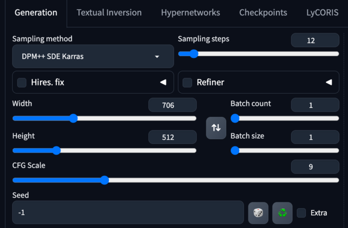Viewport: 348px width, 228px height.
Task: Click the Batch count number field
Action: 315,105
